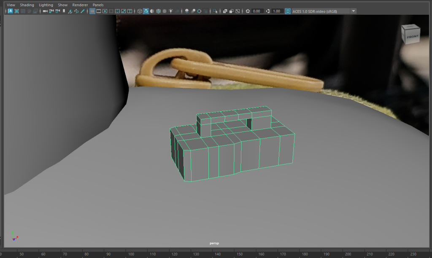The height and width of the screenshot is (258, 432).
Task: Open the Shading menu
Action: 27,5
